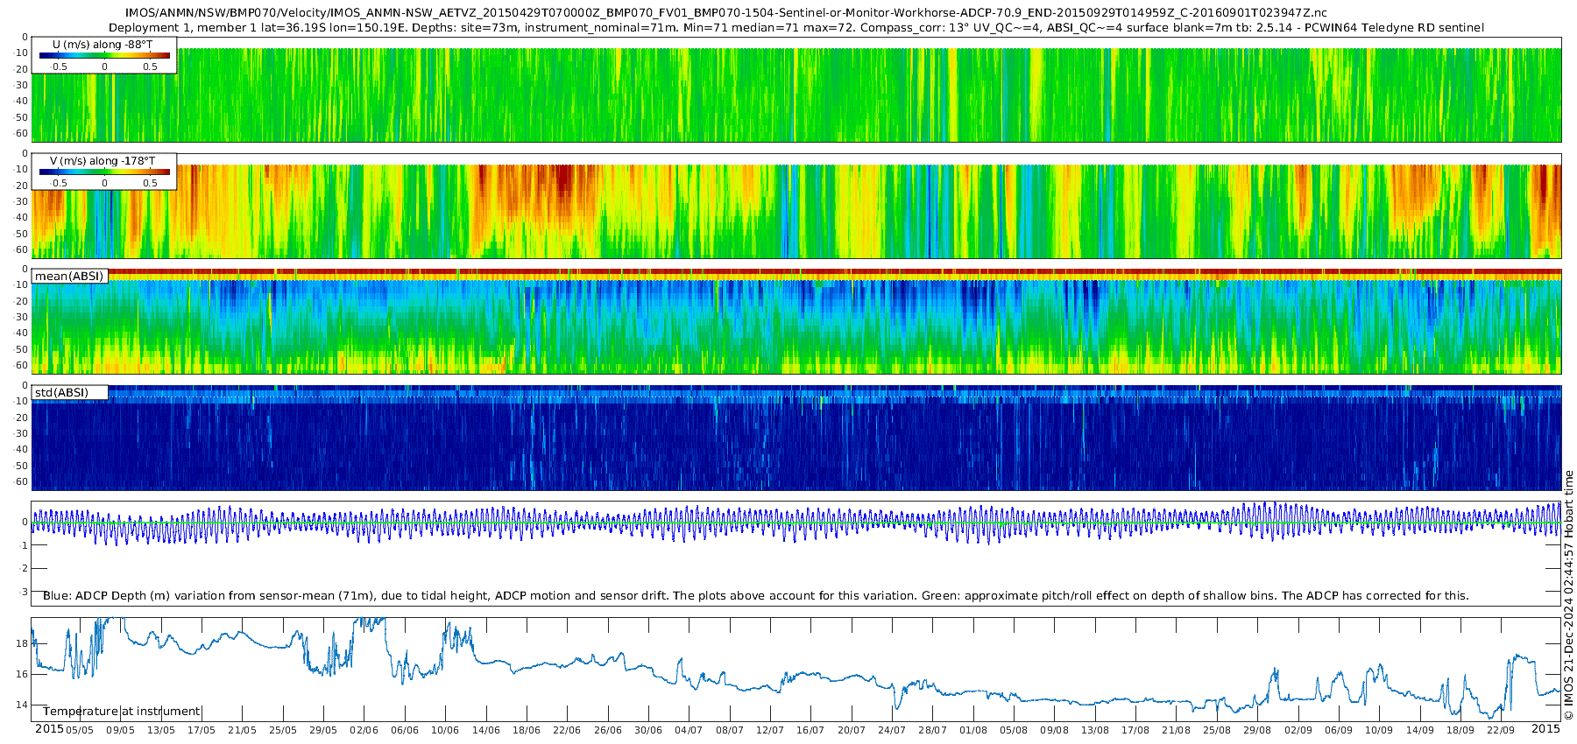Click the std(ABSI) panel label
This screenshot has width=1577, height=744.
click(61, 393)
